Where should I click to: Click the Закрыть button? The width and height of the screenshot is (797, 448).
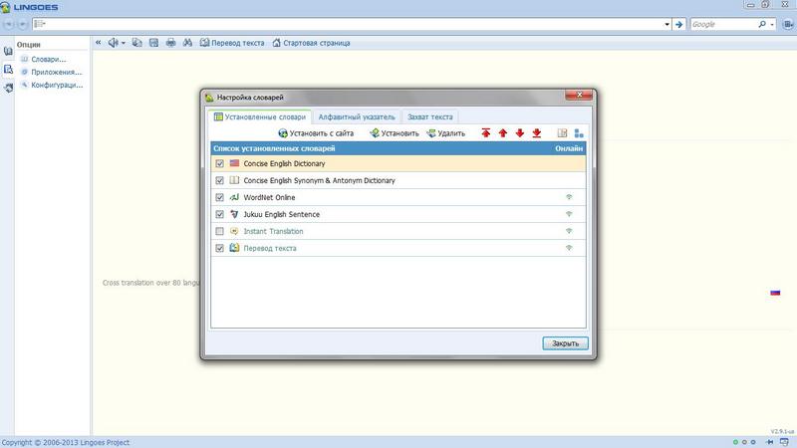point(565,343)
